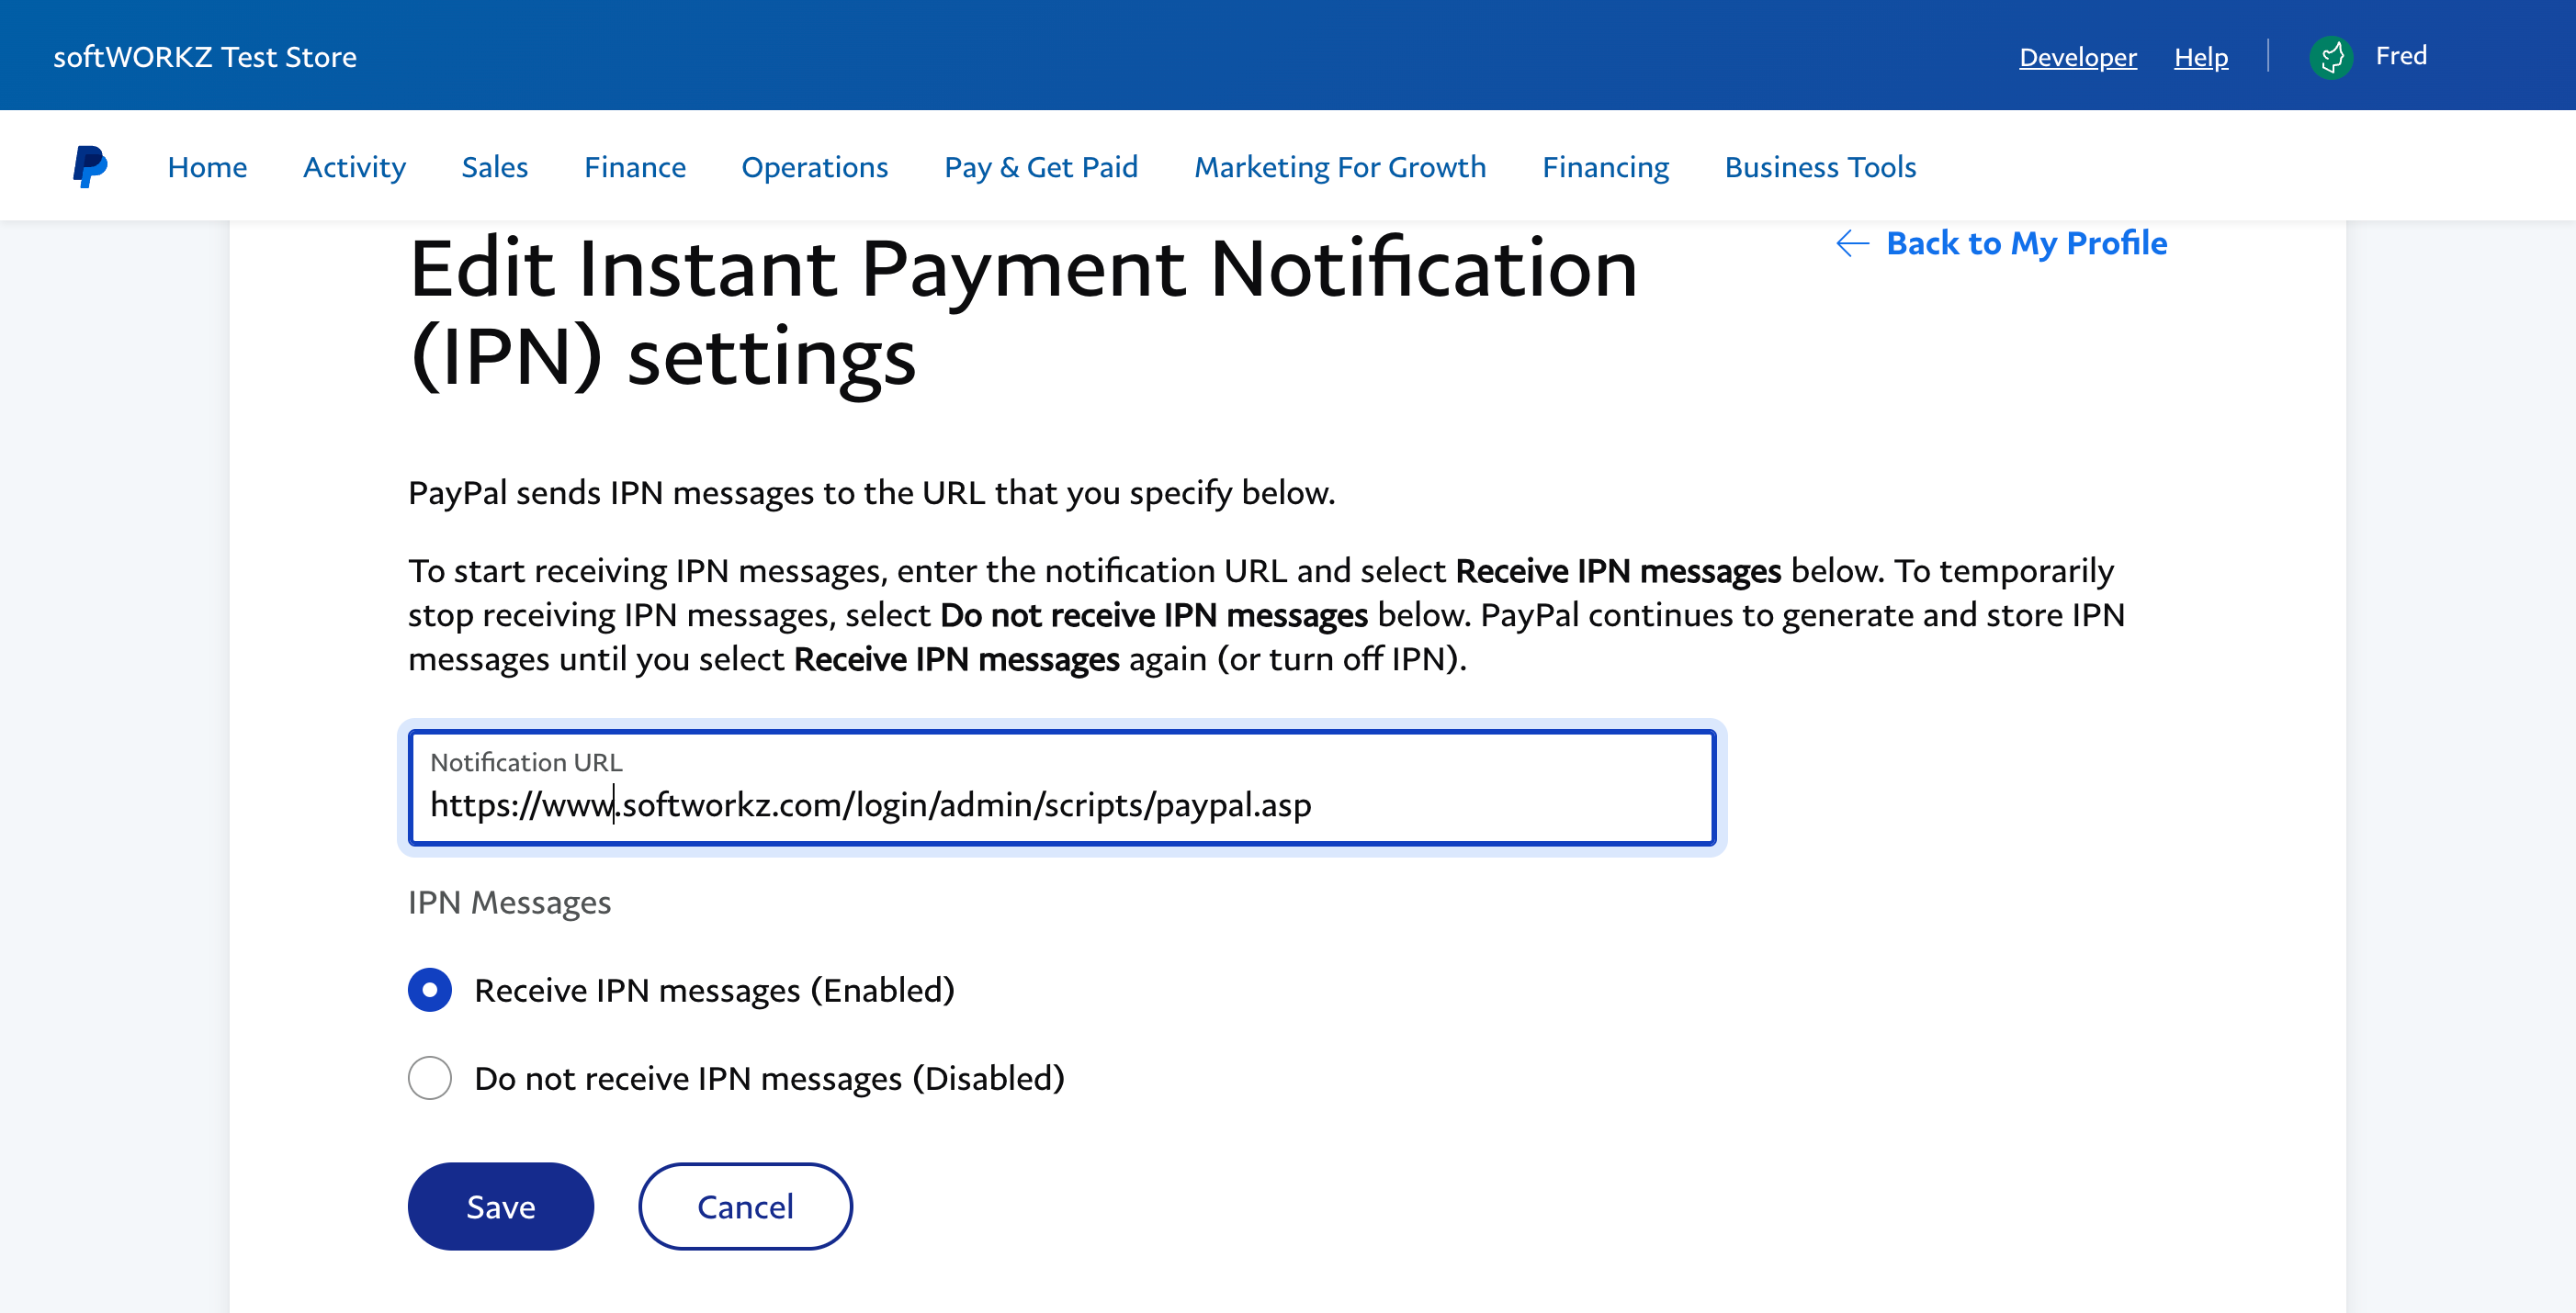Enable Receive IPN messages option
This screenshot has height=1313, width=2576.
[x=431, y=990]
